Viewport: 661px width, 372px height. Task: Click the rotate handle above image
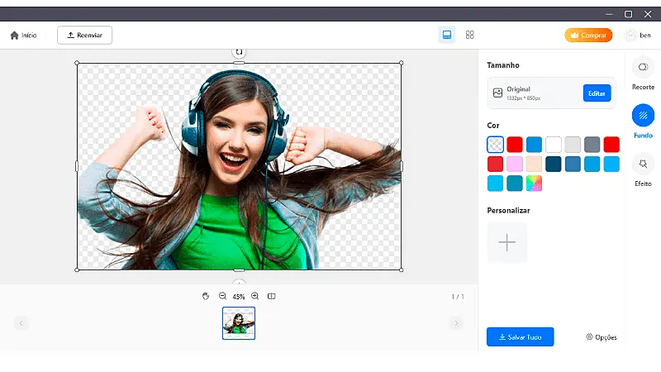click(x=239, y=52)
